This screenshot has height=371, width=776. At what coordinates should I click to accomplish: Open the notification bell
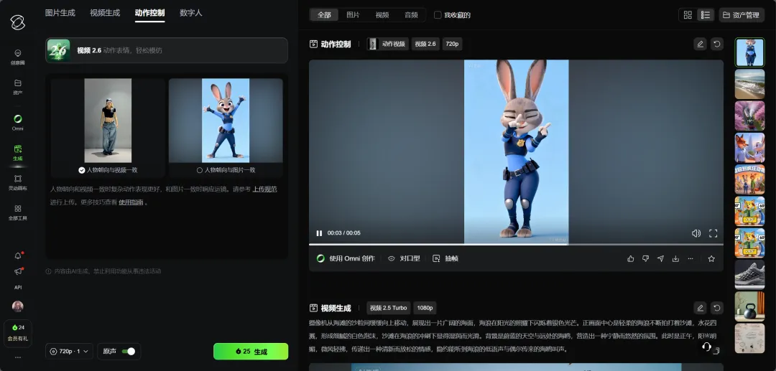click(x=18, y=255)
